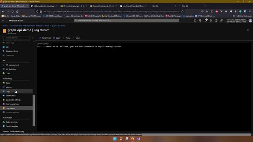This screenshot has width=253, height=142.
Task: Open Process explorer
Action: pos(12,112)
